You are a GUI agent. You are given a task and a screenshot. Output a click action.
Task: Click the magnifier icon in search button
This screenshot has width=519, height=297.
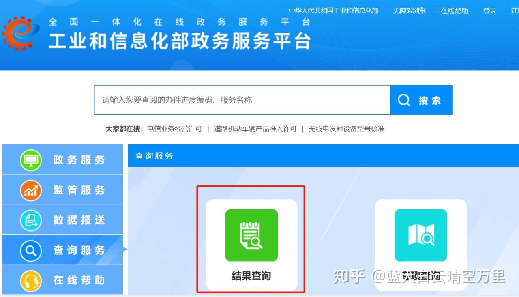404,100
